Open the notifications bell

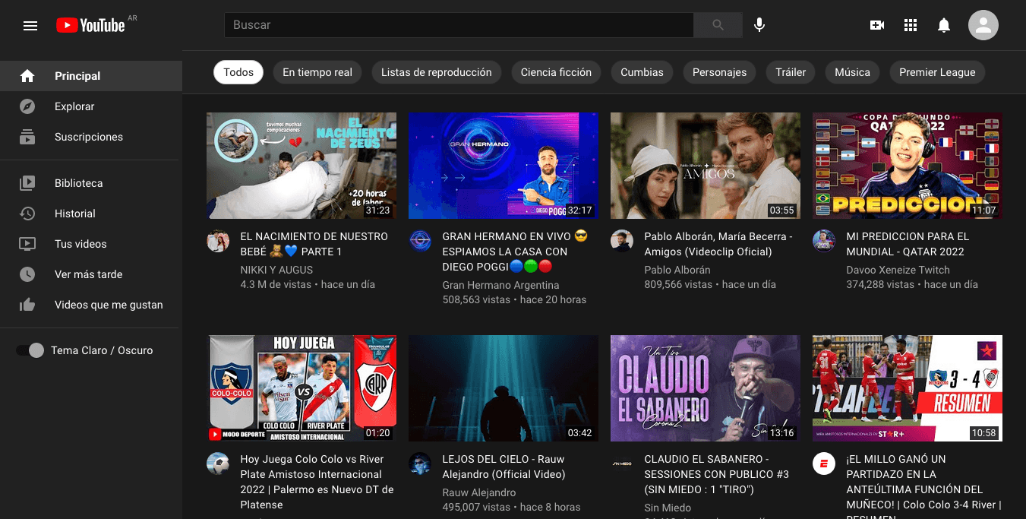click(x=944, y=25)
